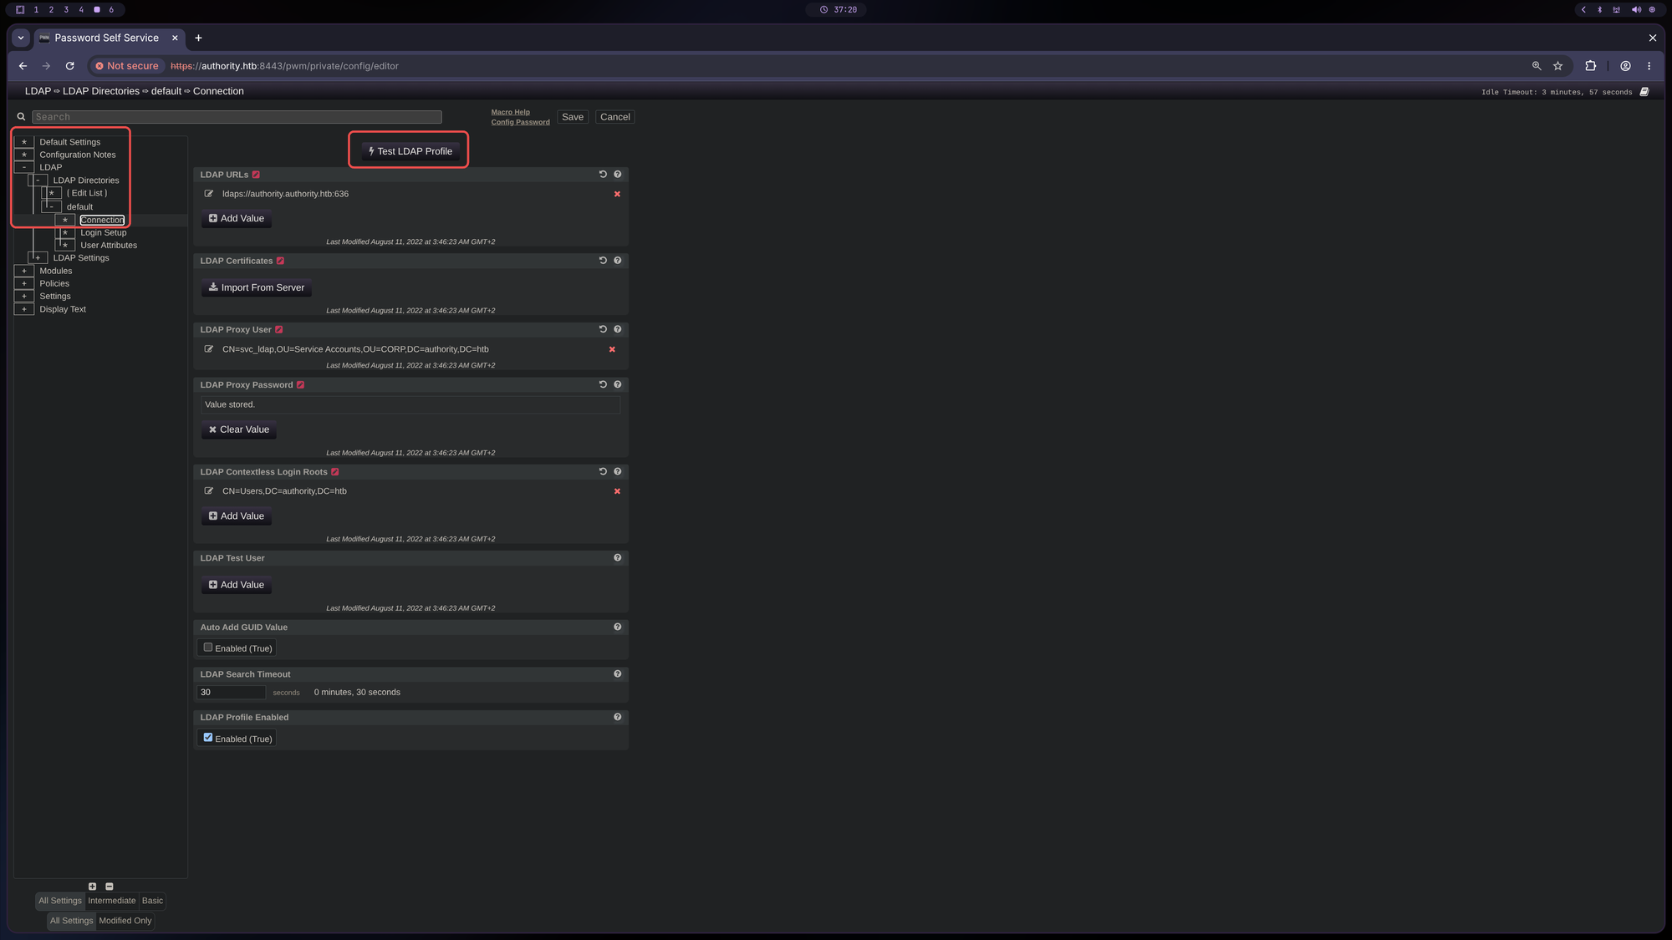Screen dimensions: 1672x940
Task: Open the browser extensions puzzle icon
Action: pyautogui.click(x=1591, y=66)
